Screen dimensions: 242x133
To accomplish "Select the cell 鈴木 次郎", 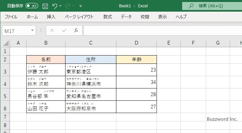I will point(46,82).
